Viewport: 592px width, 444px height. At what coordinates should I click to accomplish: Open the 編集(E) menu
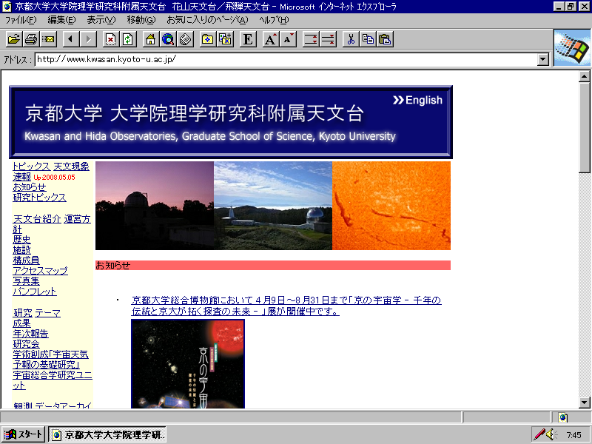(61, 20)
